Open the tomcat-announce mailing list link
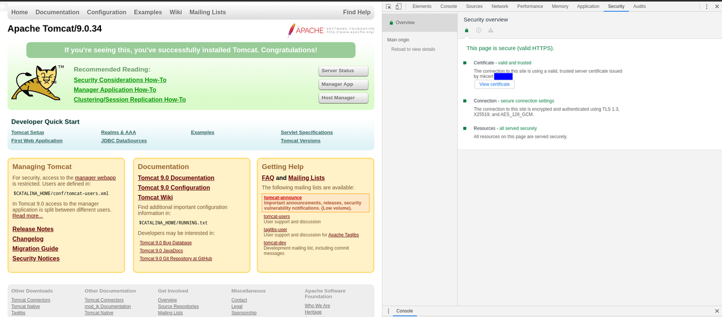This screenshot has height=317, width=722. (x=283, y=198)
